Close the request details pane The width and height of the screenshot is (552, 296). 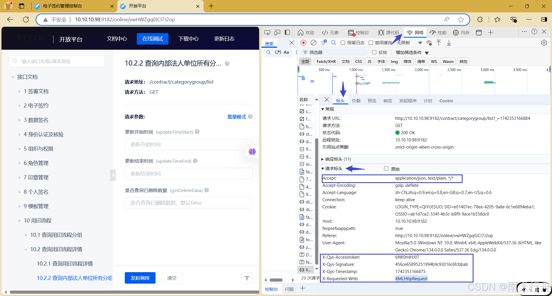click(x=327, y=100)
